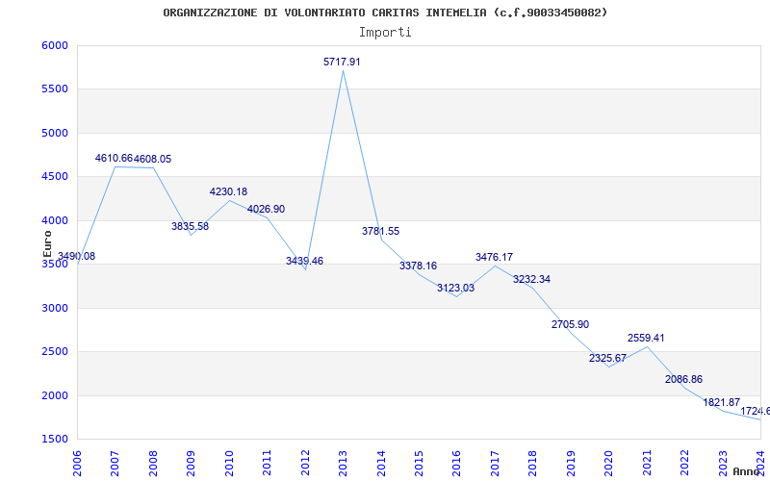Click the 5717.91 peak data label

(x=342, y=62)
